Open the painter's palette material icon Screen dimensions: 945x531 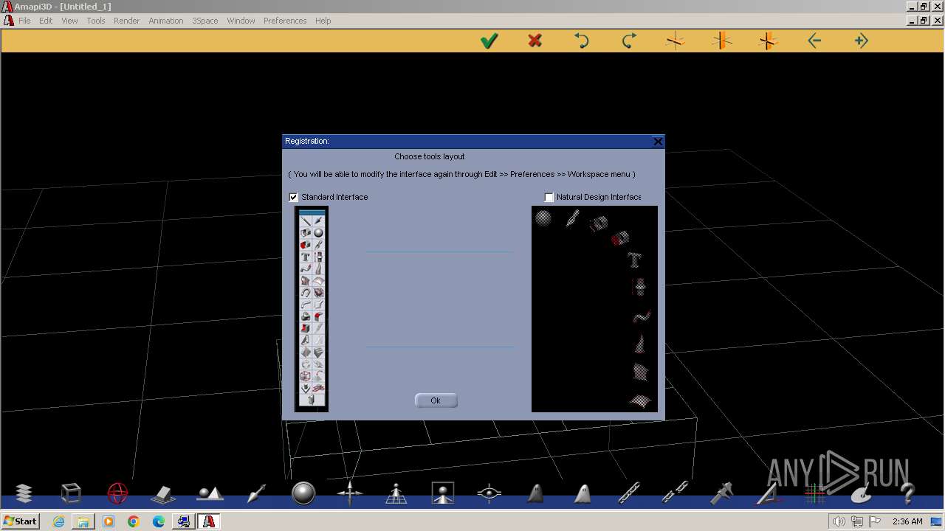(x=861, y=493)
